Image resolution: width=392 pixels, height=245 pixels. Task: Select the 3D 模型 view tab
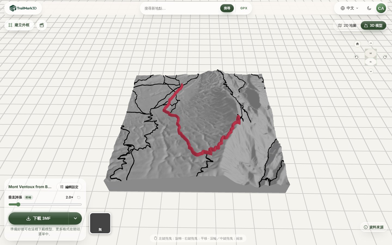coord(373,25)
